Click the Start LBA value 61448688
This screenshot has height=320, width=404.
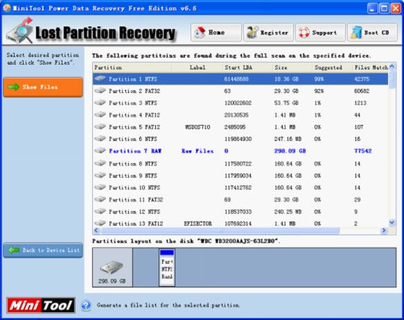tap(236, 79)
